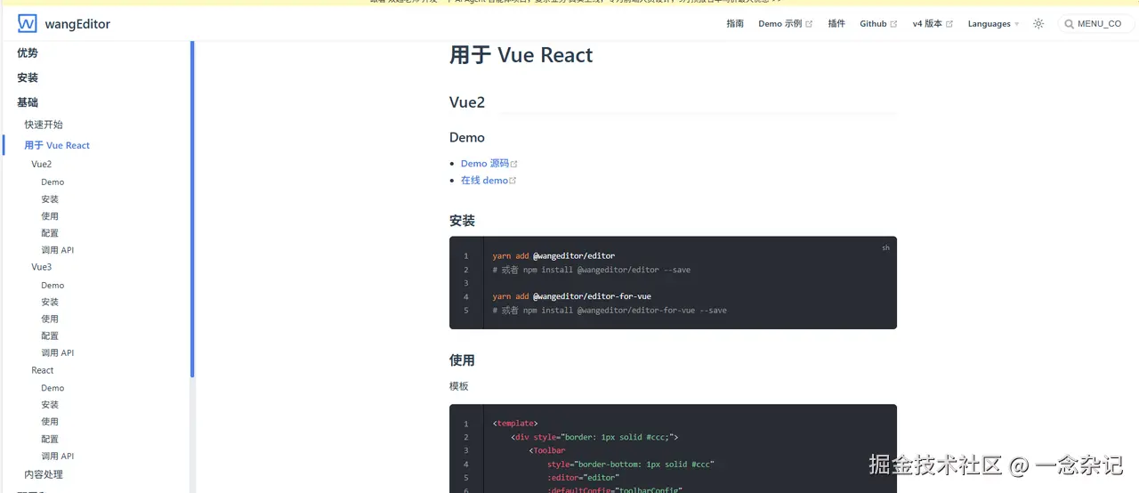Viewport: 1139px width, 493px height.
Task: Jump to Vue3 in the sidebar
Action: click(42, 267)
